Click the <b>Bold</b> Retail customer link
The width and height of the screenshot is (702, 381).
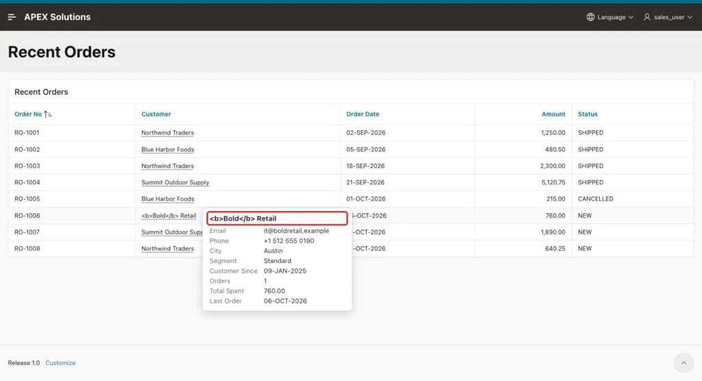point(169,215)
